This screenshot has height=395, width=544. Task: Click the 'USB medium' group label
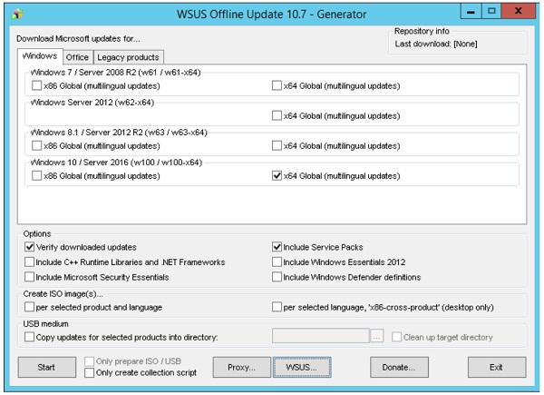(x=46, y=324)
